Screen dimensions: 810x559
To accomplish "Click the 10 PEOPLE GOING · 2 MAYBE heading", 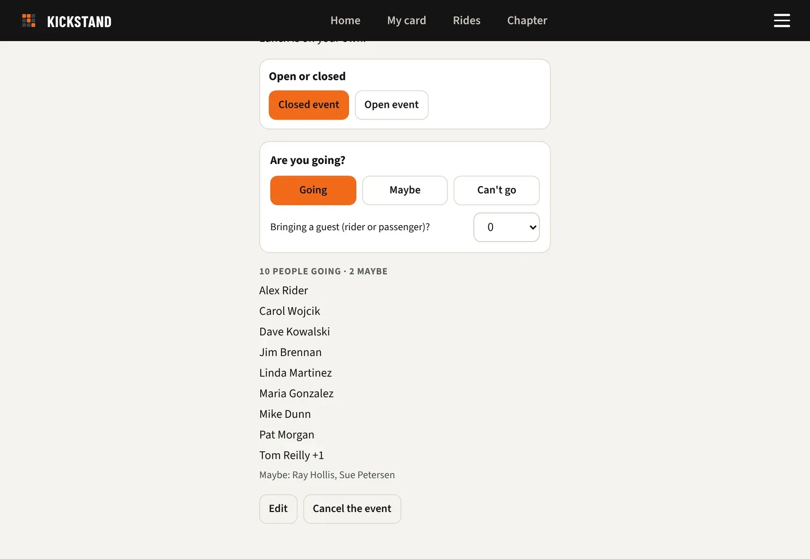I will pyautogui.click(x=323, y=271).
